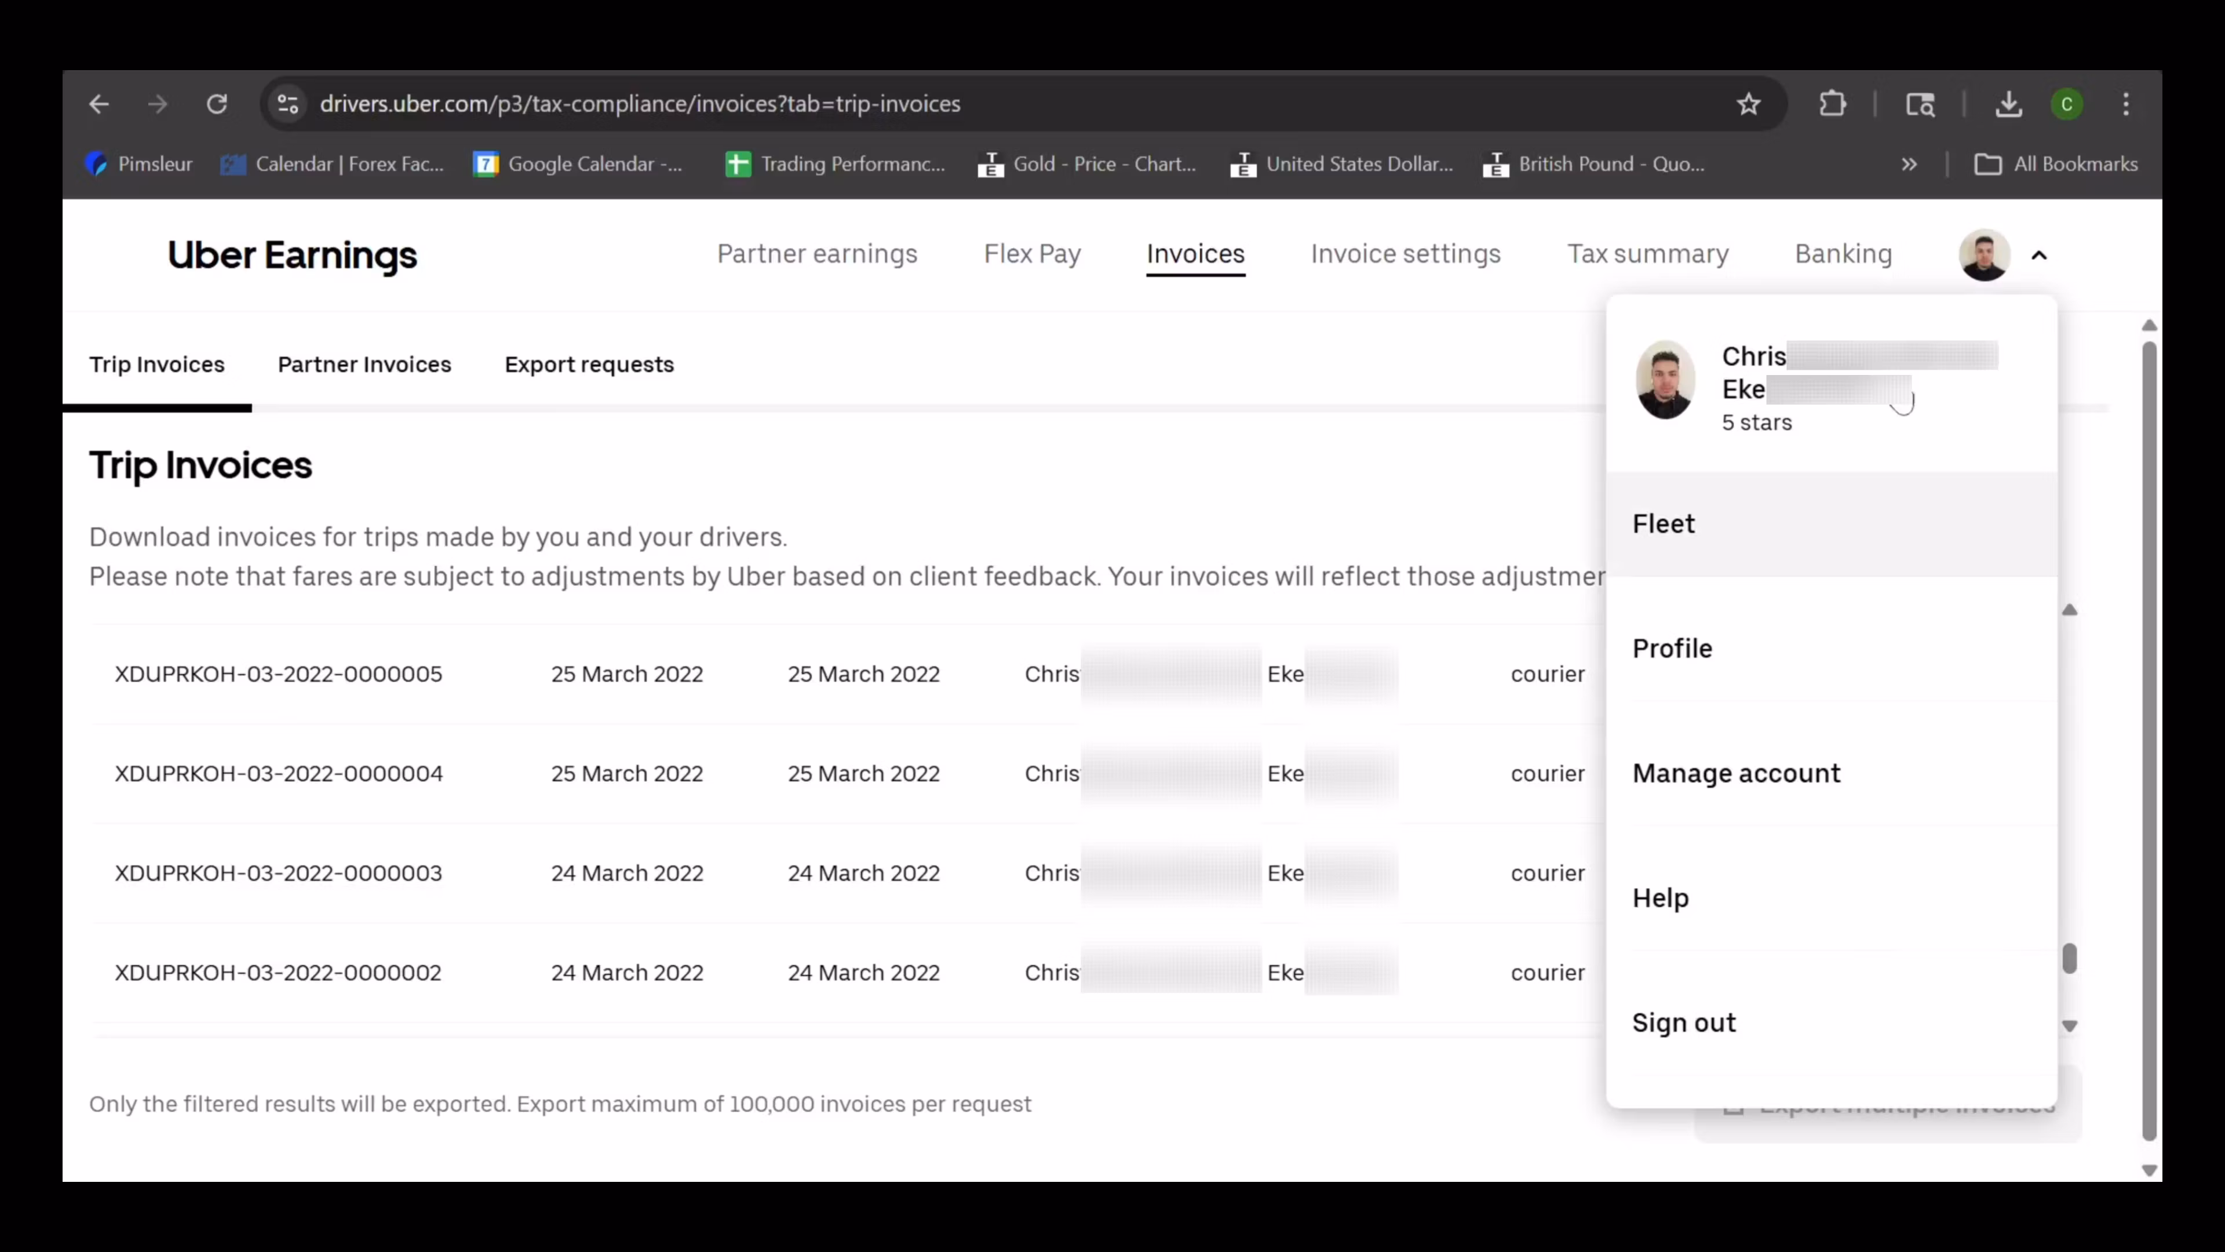Open the Gold Price Chart bookmark

coord(1088,164)
